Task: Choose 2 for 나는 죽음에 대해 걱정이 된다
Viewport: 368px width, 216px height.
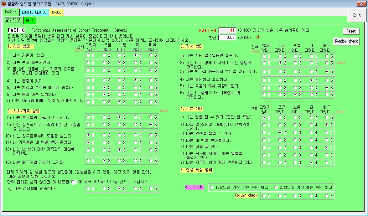Action: tap(280, 88)
